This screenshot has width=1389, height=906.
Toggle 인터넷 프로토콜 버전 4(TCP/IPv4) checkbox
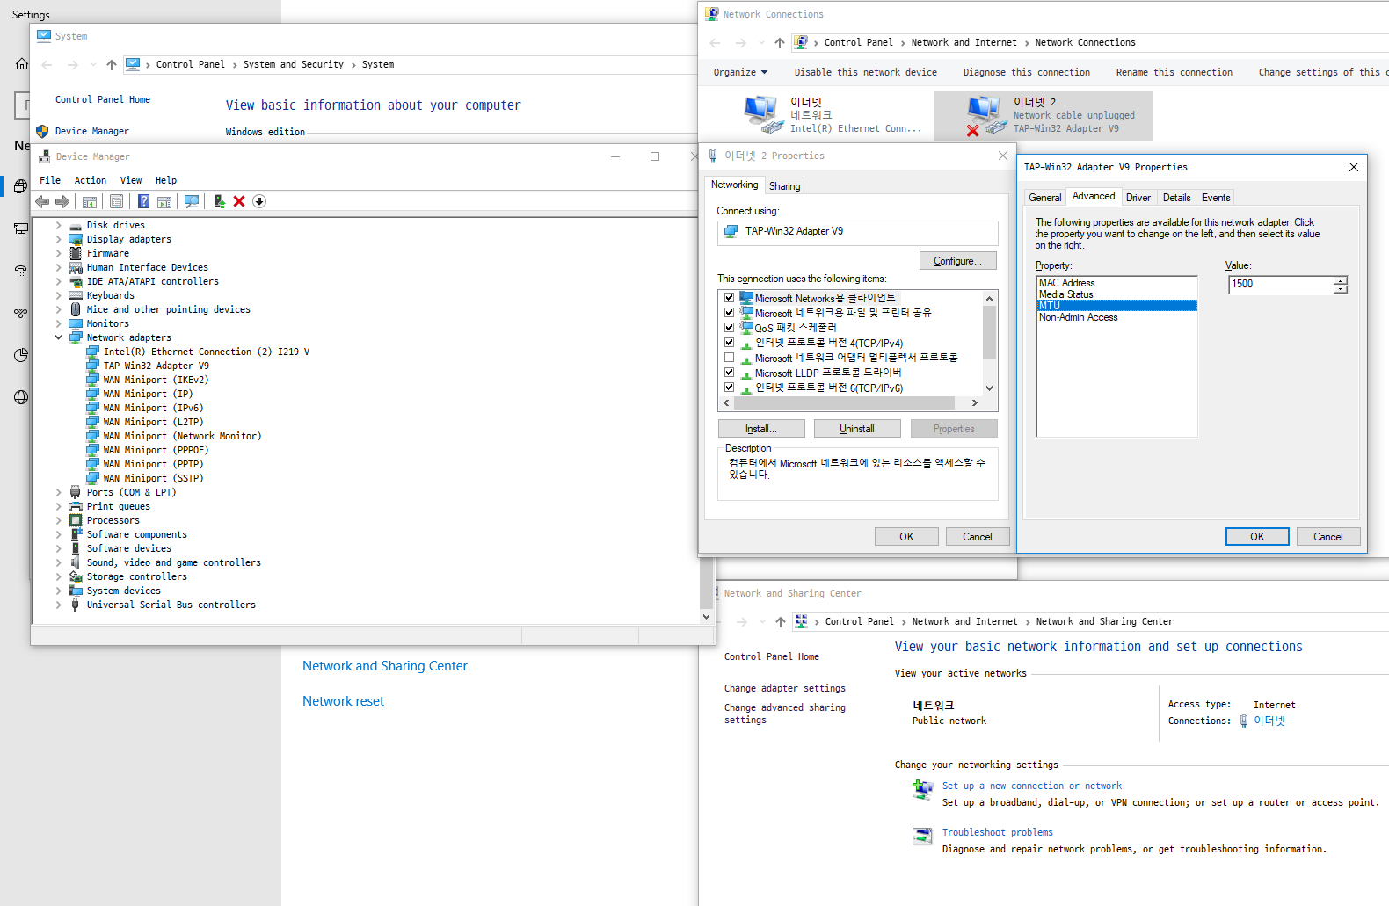pos(729,343)
